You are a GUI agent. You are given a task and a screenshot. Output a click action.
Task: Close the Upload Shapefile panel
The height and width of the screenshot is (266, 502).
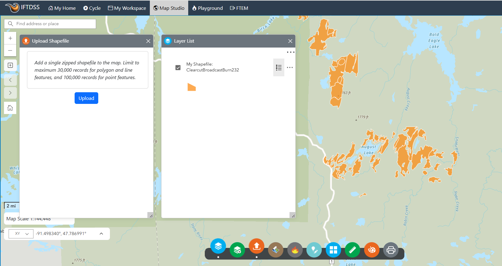[148, 41]
